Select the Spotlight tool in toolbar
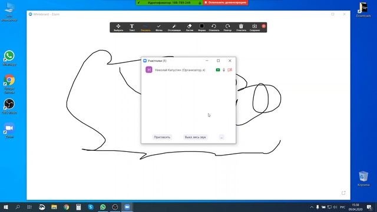This screenshot has height=212, width=377. click(174, 28)
